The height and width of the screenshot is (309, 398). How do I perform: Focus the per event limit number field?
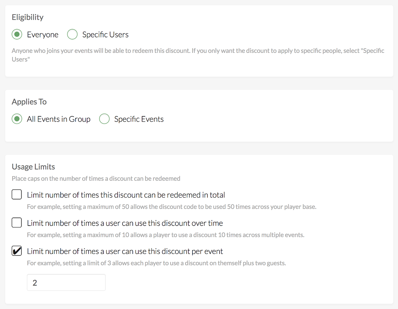(x=66, y=283)
